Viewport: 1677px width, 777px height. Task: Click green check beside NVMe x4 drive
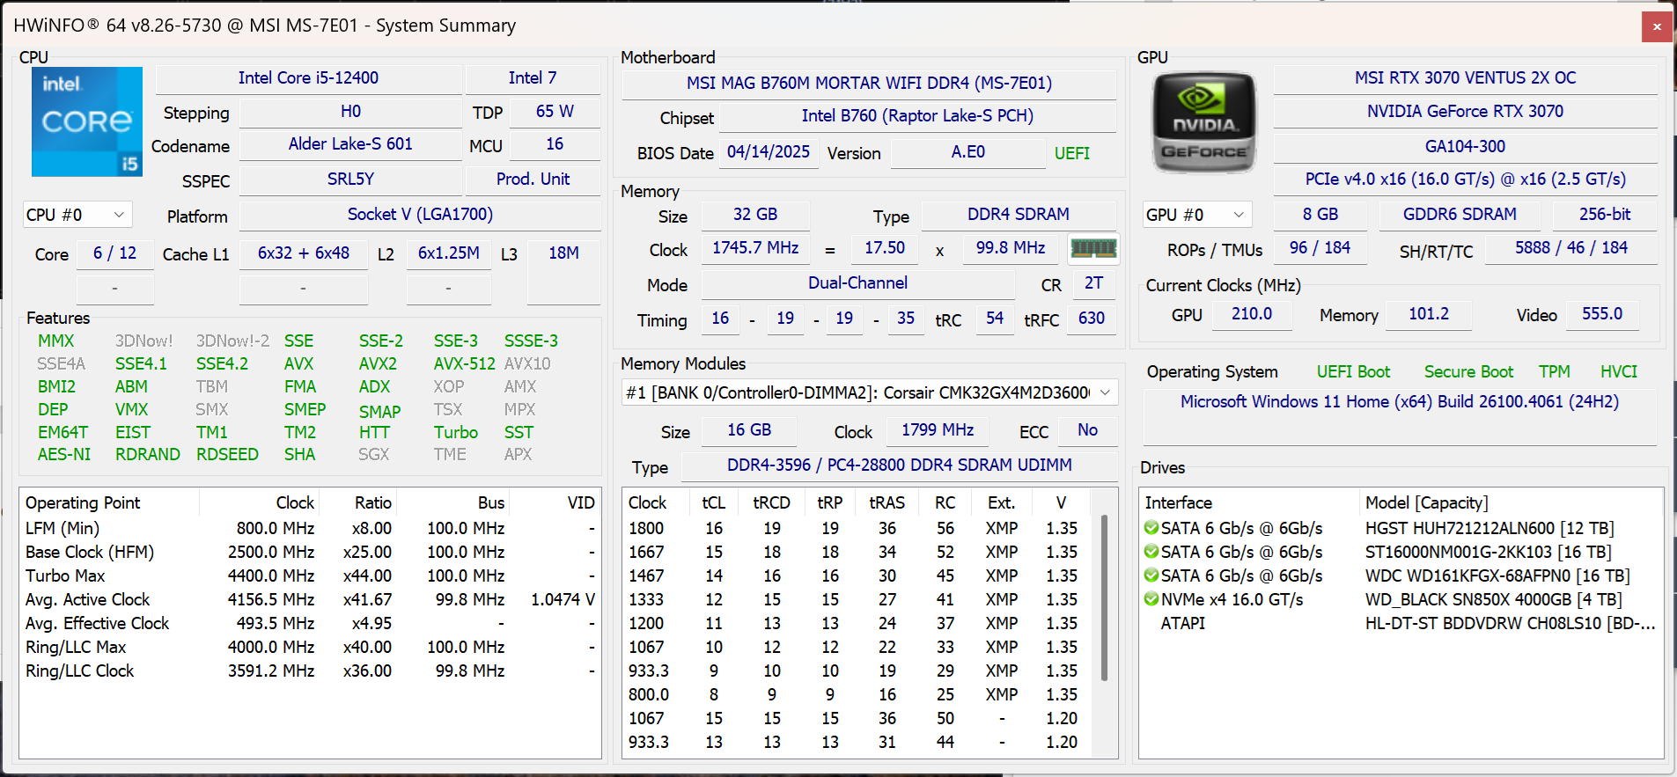click(x=1151, y=599)
